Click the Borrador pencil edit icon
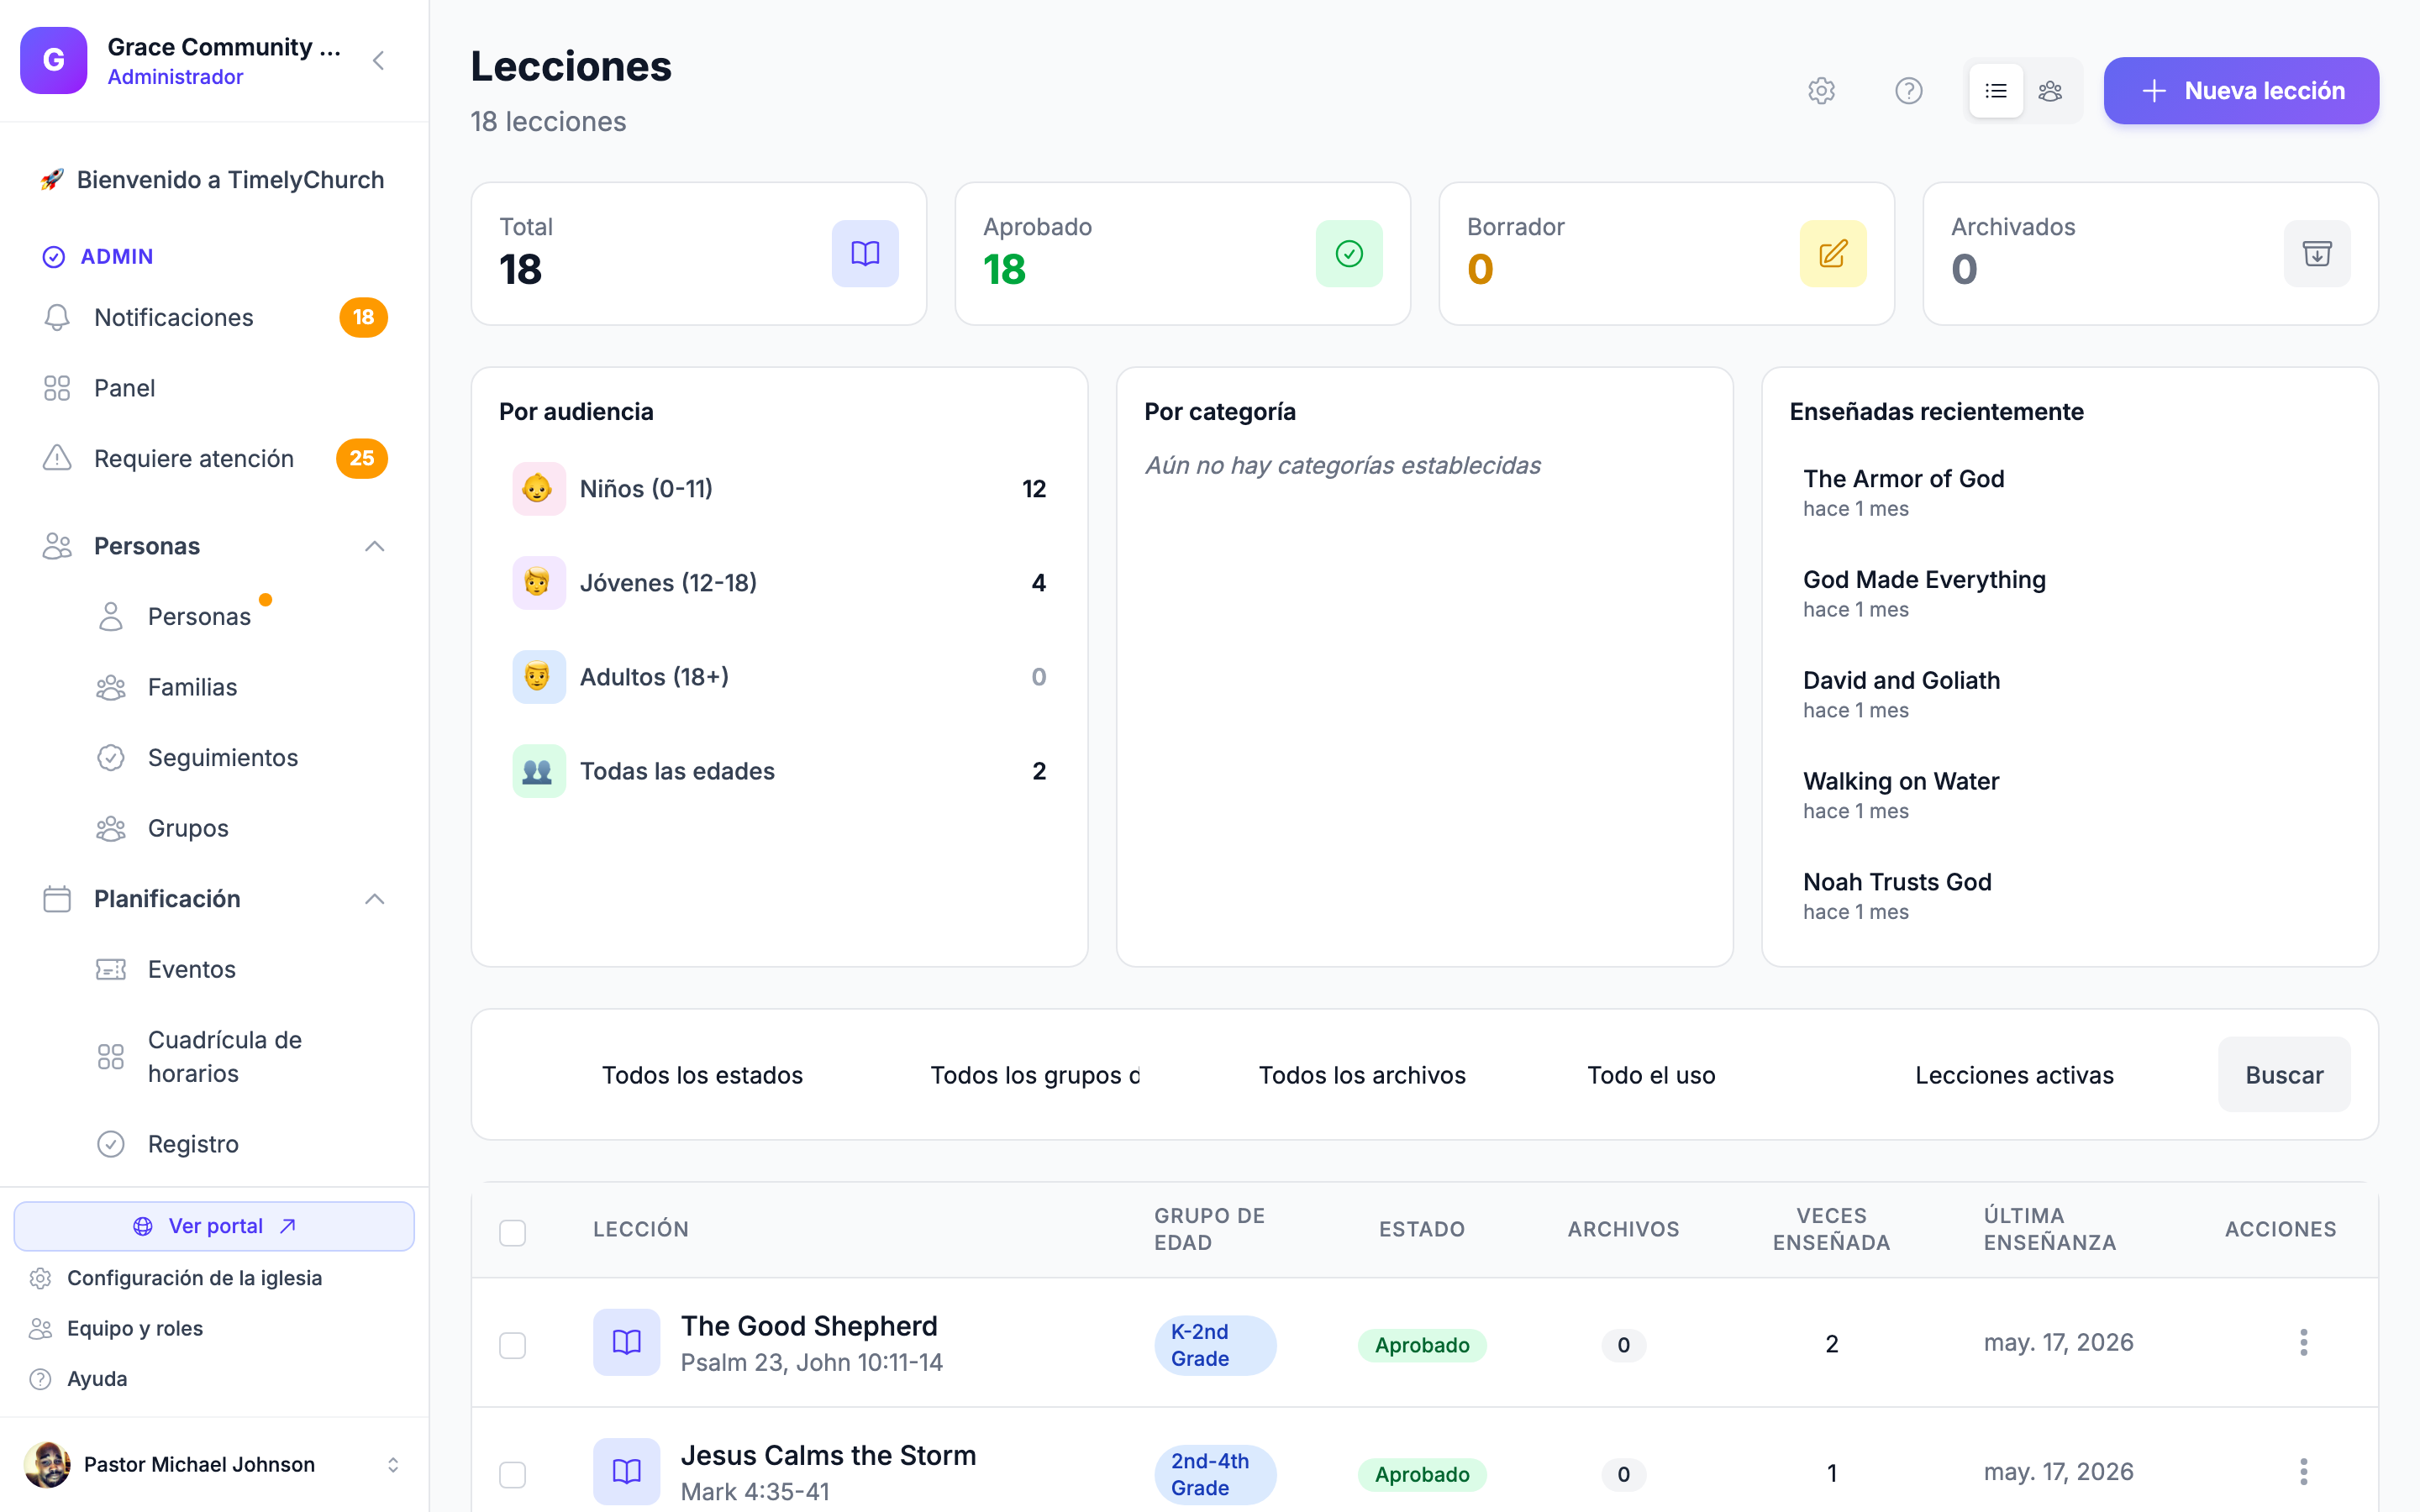The height and width of the screenshot is (1512, 2420). [1832, 254]
